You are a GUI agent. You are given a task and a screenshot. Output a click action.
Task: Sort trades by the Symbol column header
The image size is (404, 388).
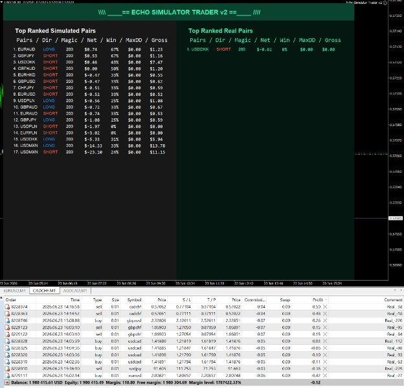pyautogui.click(x=131, y=300)
